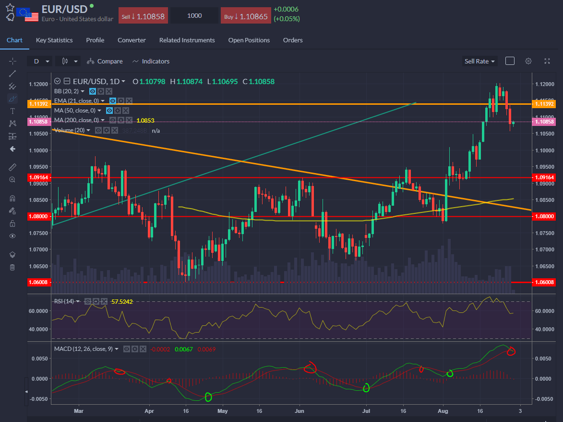Enter fullscreen chart mode
The height and width of the screenshot is (422, 563).
tap(547, 61)
